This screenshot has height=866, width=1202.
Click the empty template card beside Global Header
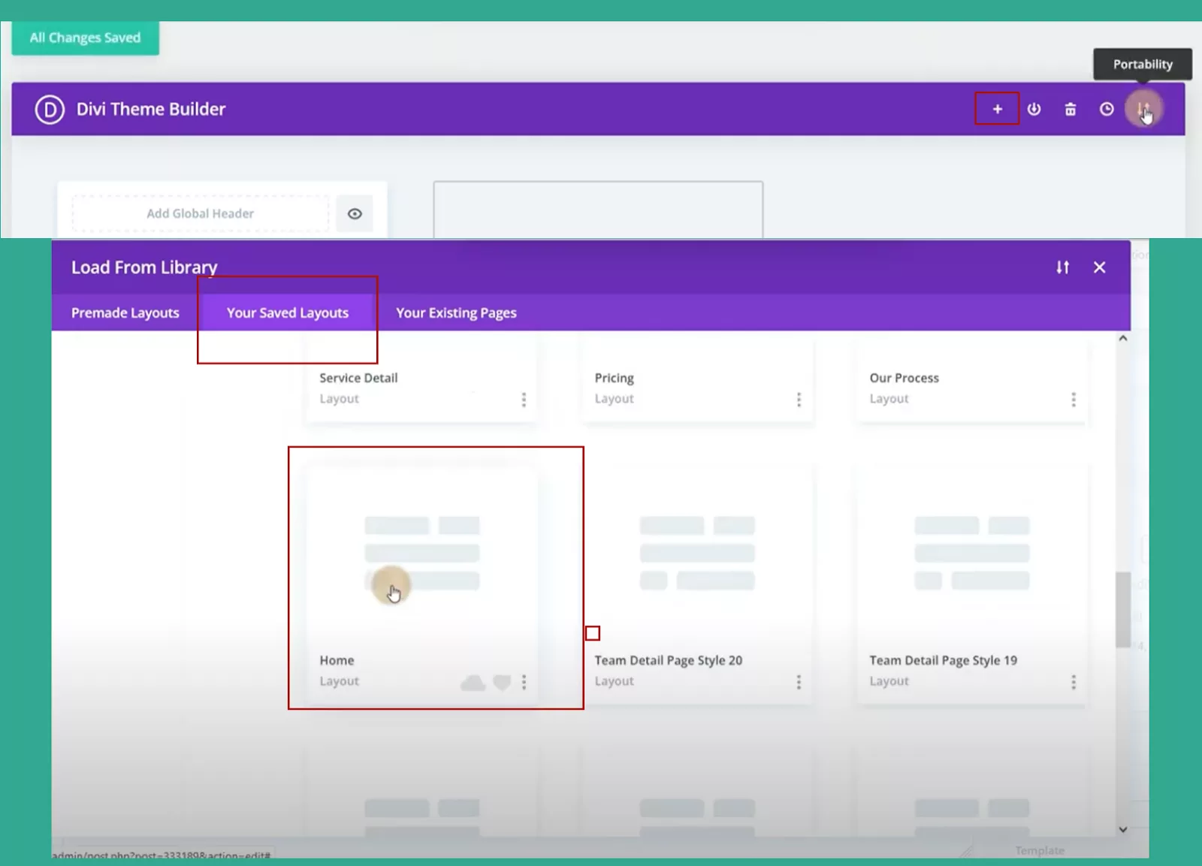(x=598, y=210)
